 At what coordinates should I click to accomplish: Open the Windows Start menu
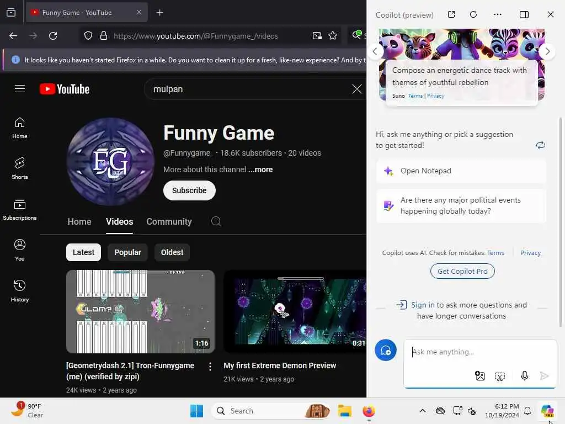197,411
